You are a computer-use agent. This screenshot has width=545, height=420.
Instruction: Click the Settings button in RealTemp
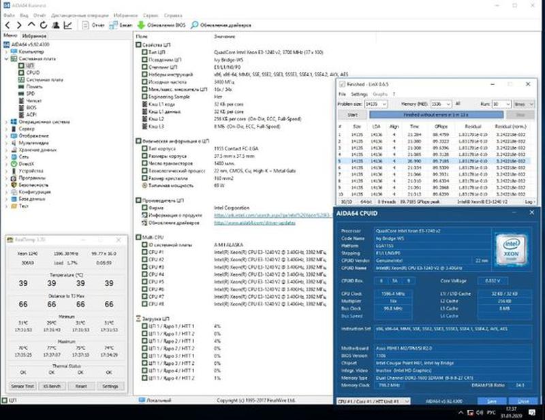110,386
